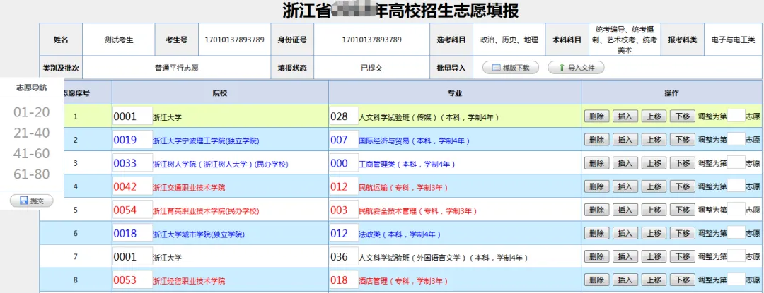The height and width of the screenshot is (293, 764).
Task: Click major code field 012 for 法政类
Action: (344, 234)
